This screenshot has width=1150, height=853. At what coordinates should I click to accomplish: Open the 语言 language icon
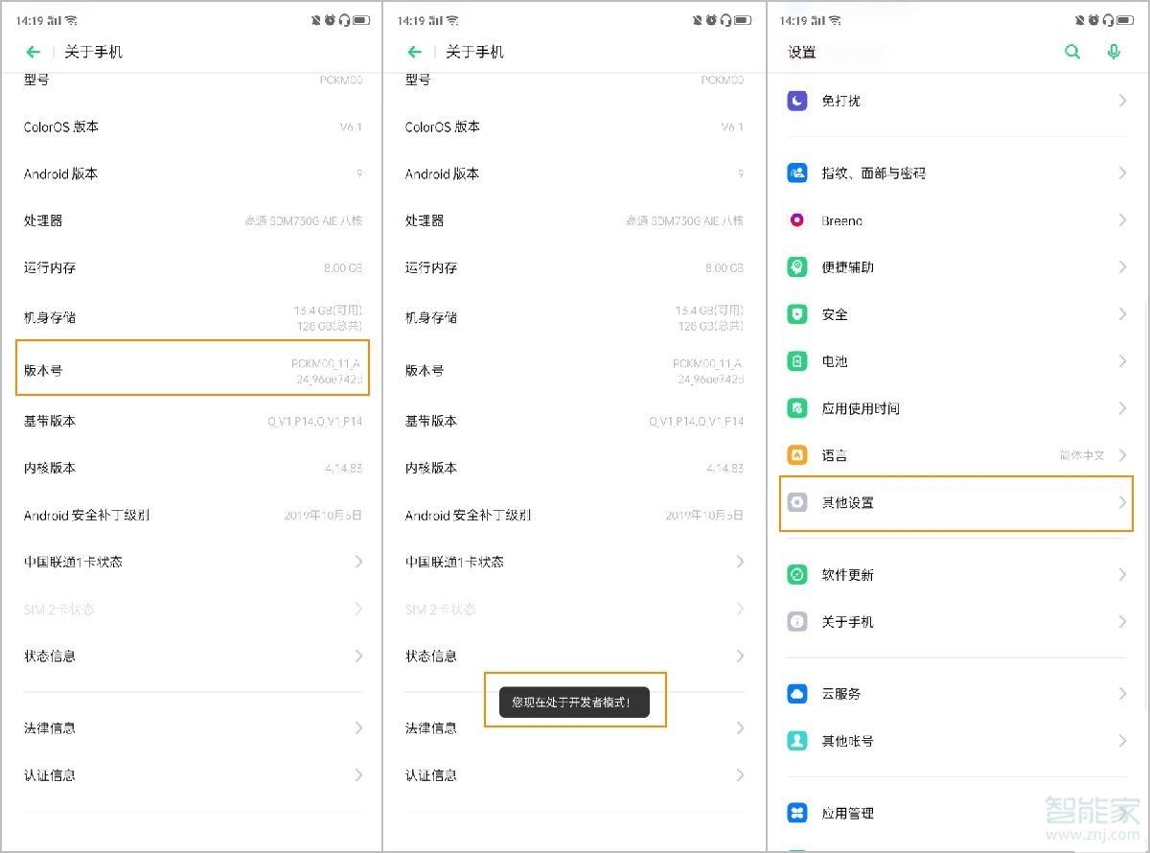pos(797,454)
